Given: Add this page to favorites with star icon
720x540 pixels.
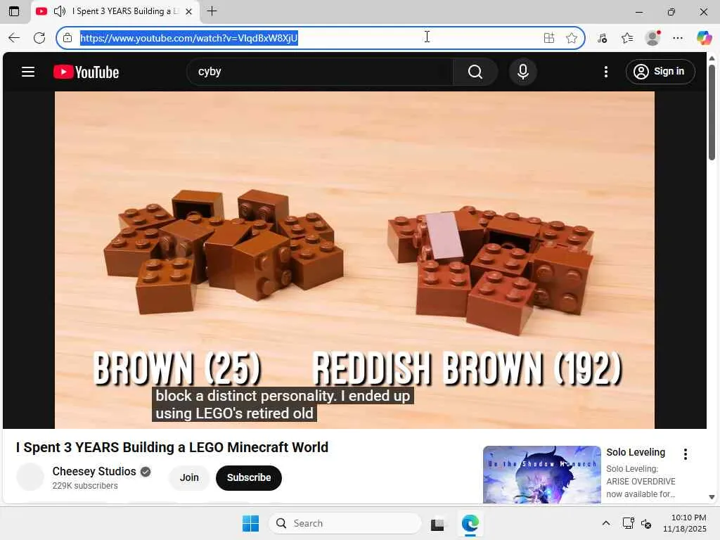Looking at the screenshot, I should point(571,38).
